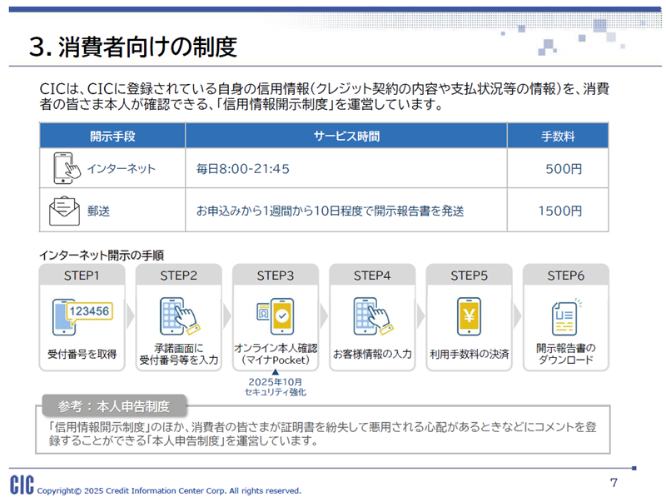Click the 毎日8:00-21:45 service time text
Viewport: 666px width, 497px height.
click(242, 169)
